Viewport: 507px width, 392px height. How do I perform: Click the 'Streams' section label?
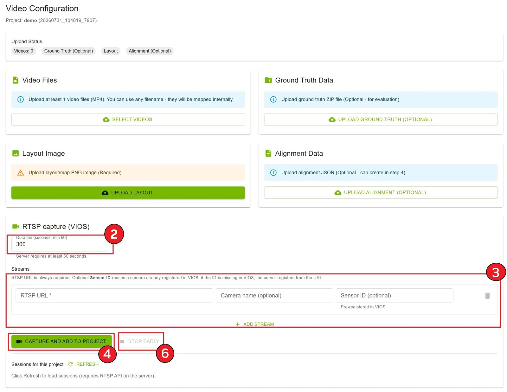pyautogui.click(x=20, y=269)
